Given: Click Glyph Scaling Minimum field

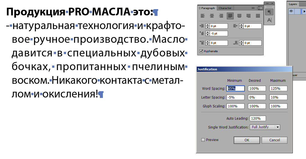Looking at the screenshot, I should [236, 106].
